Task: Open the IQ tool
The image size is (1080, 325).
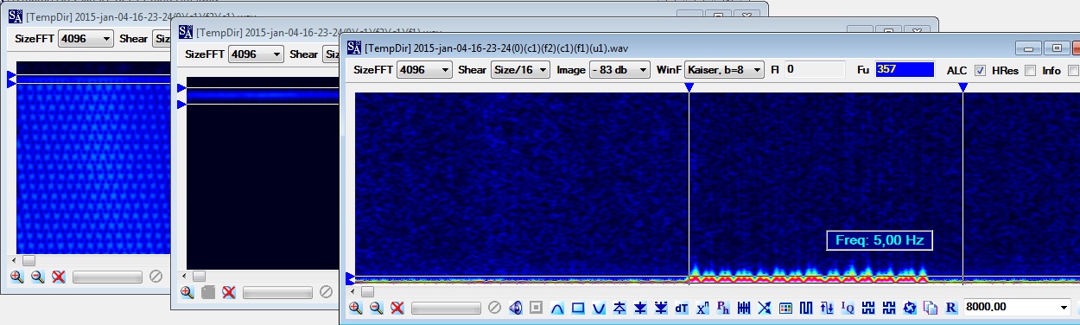Action: 848,308
